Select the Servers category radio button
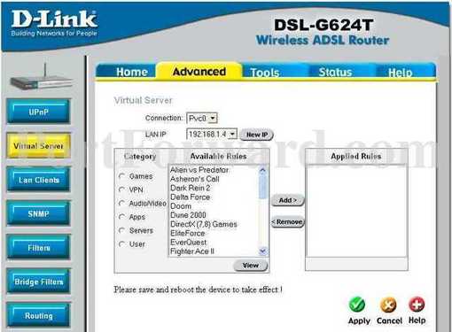This screenshot has height=332, width=452. (x=121, y=230)
